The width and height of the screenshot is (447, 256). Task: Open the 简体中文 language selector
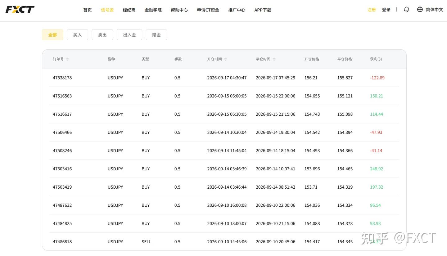click(434, 10)
